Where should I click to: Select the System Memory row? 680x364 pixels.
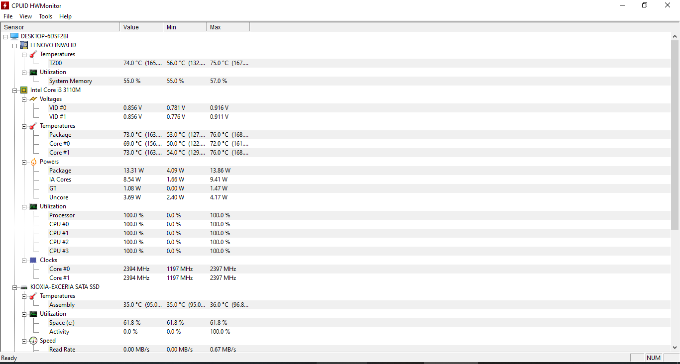point(71,81)
